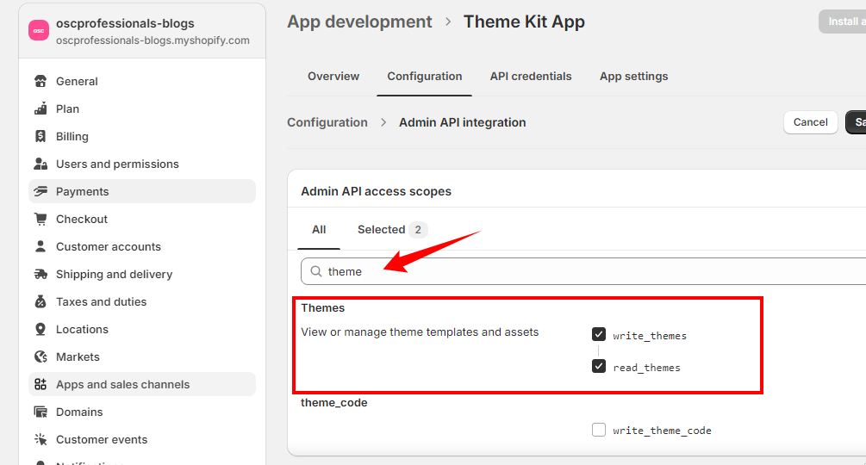Click the Checkout cart icon
The image size is (866, 465).
(40, 220)
